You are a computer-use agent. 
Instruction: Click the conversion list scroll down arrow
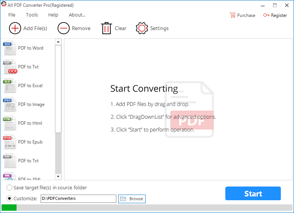pyautogui.click(x=58, y=177)
